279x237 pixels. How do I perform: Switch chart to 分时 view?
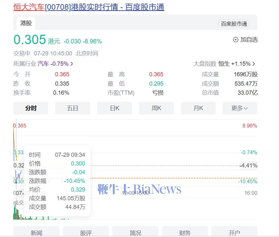[x=31, y=108]
